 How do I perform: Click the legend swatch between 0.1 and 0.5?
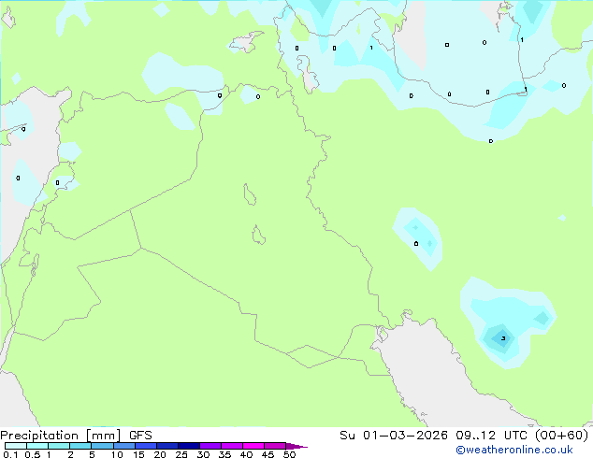16,446
